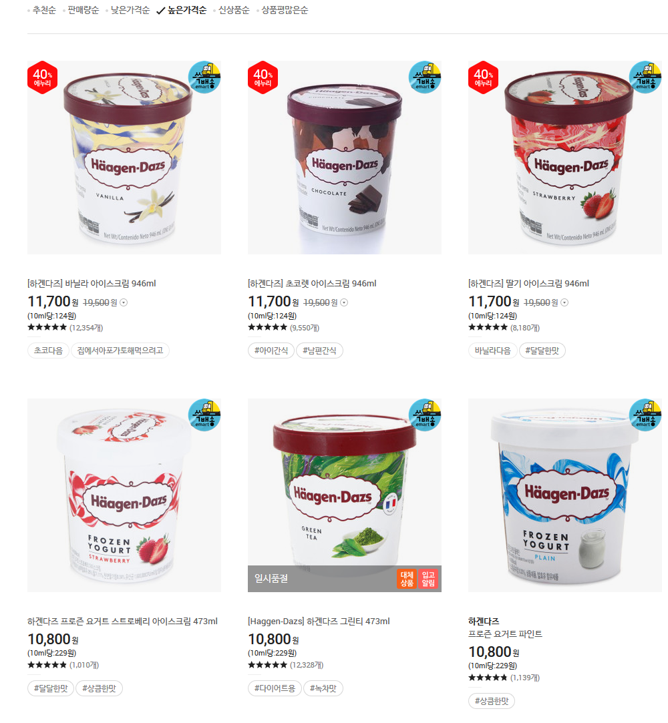Click star rating of vanilla ice cream
The width and height of the screenshot is (668, 723).
(47, 327)
